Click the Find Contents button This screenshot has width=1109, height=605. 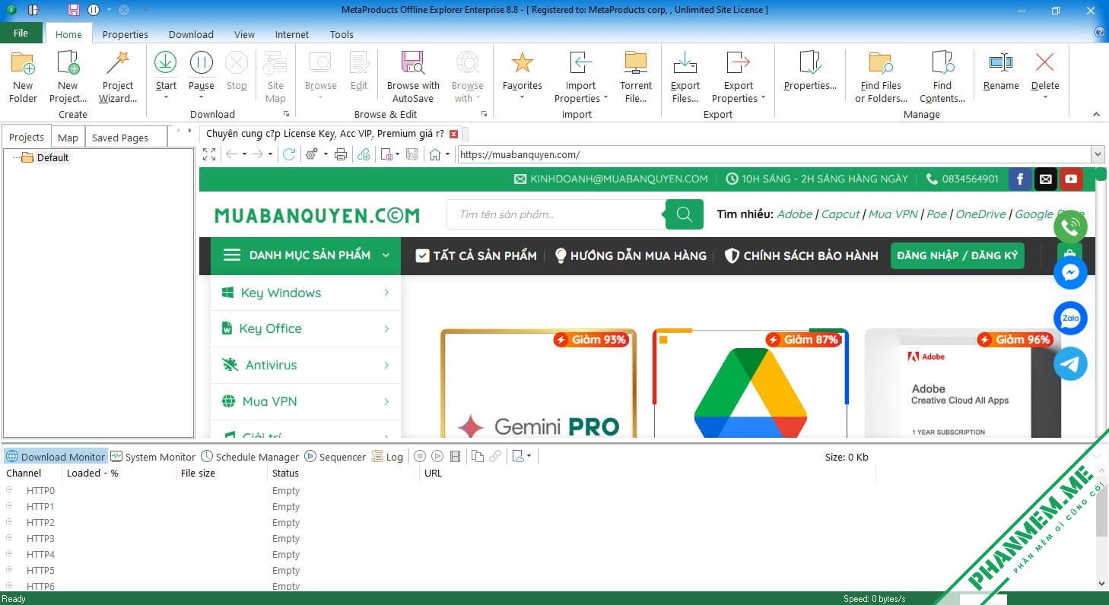pyautogui.click(x=942, y=77)
